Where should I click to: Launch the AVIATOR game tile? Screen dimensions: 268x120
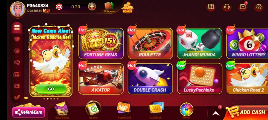coord(101,79)
